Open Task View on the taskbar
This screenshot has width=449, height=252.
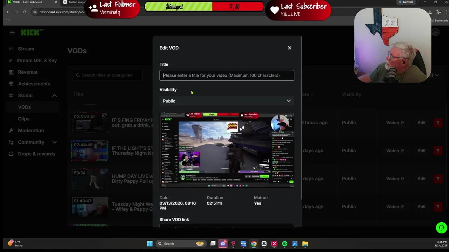213,244
